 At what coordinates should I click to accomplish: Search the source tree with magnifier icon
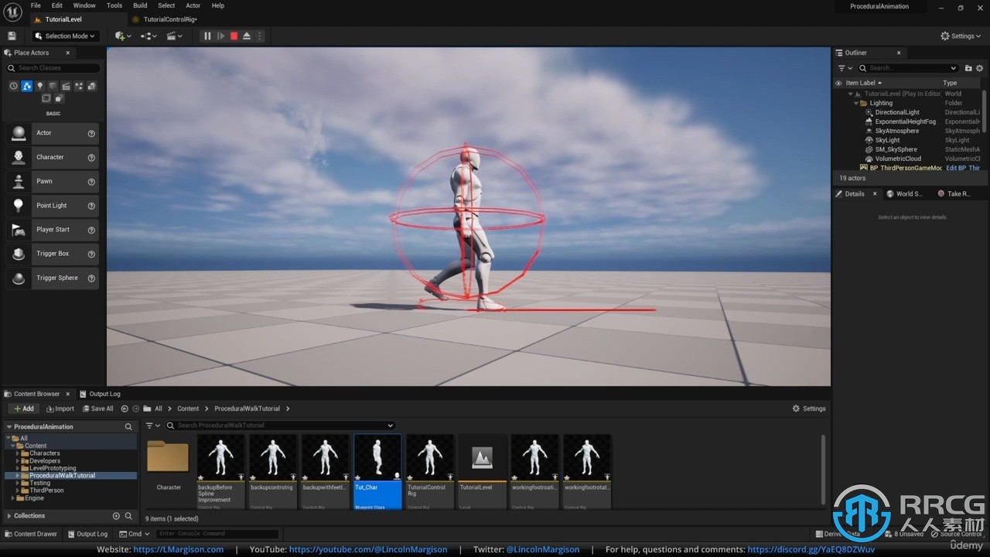128,427
